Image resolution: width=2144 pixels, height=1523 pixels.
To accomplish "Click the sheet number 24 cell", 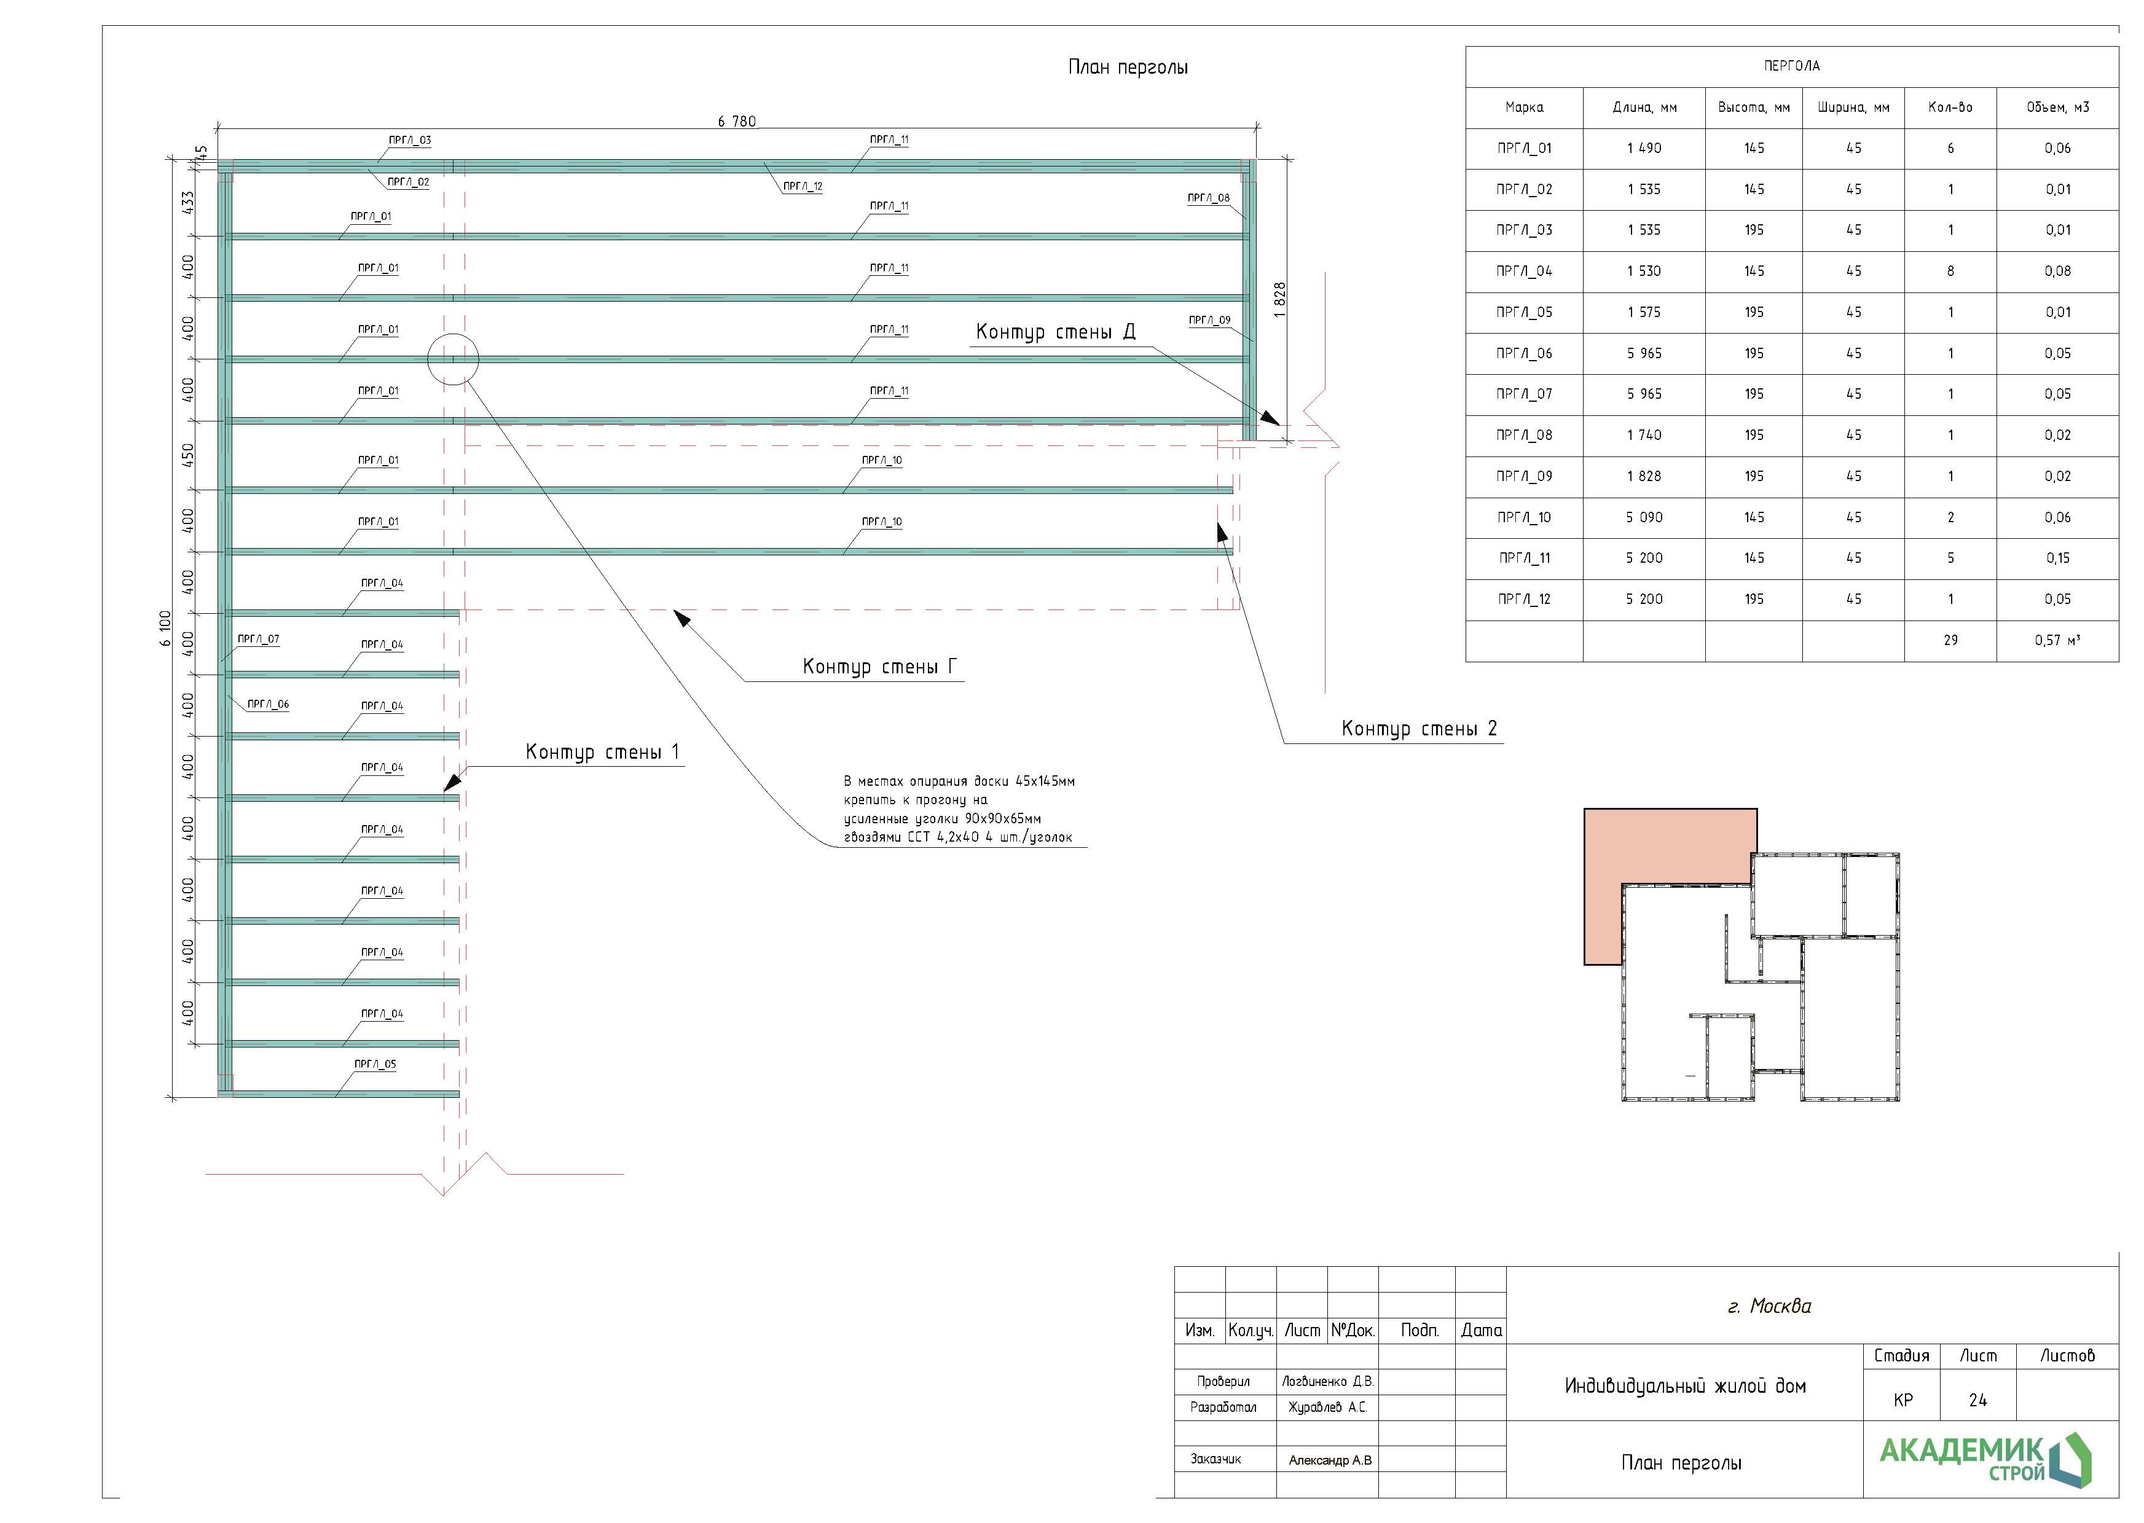I will point(1977,1400).
